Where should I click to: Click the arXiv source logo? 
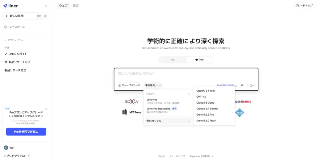(132, 101)
